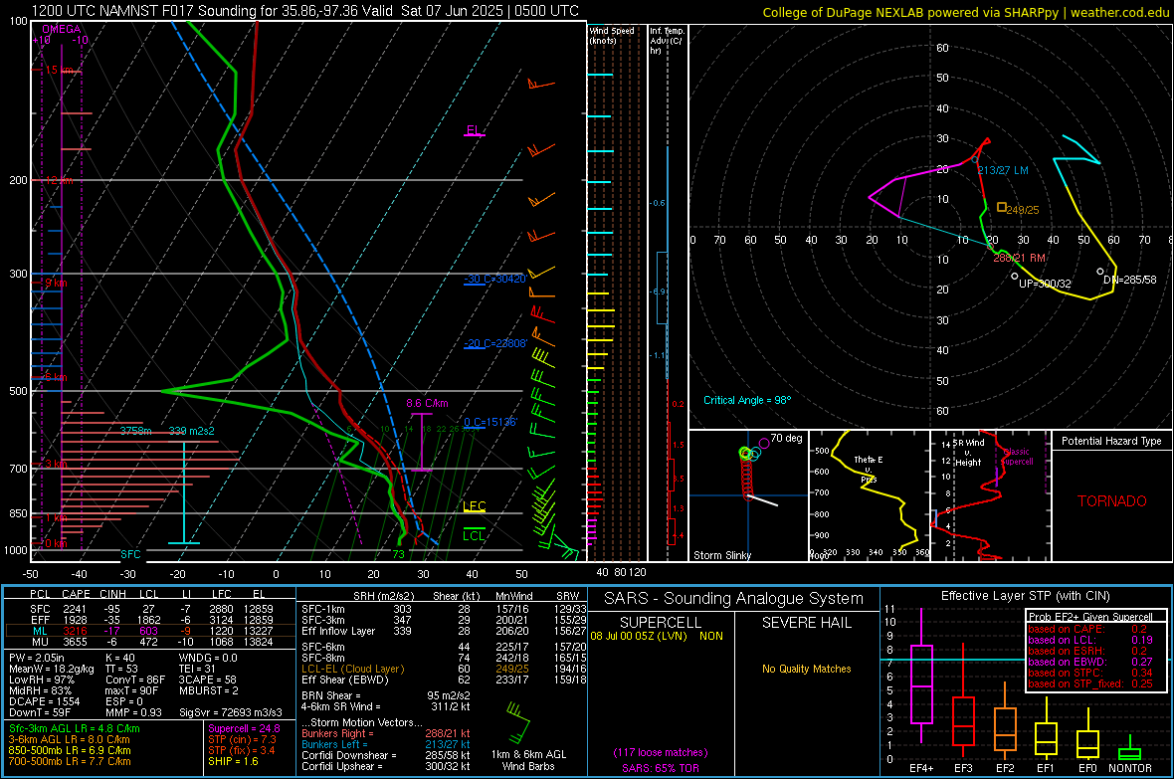Click the Potential Hazard Type header
Screen dimensions: 1174x779
1111,441
